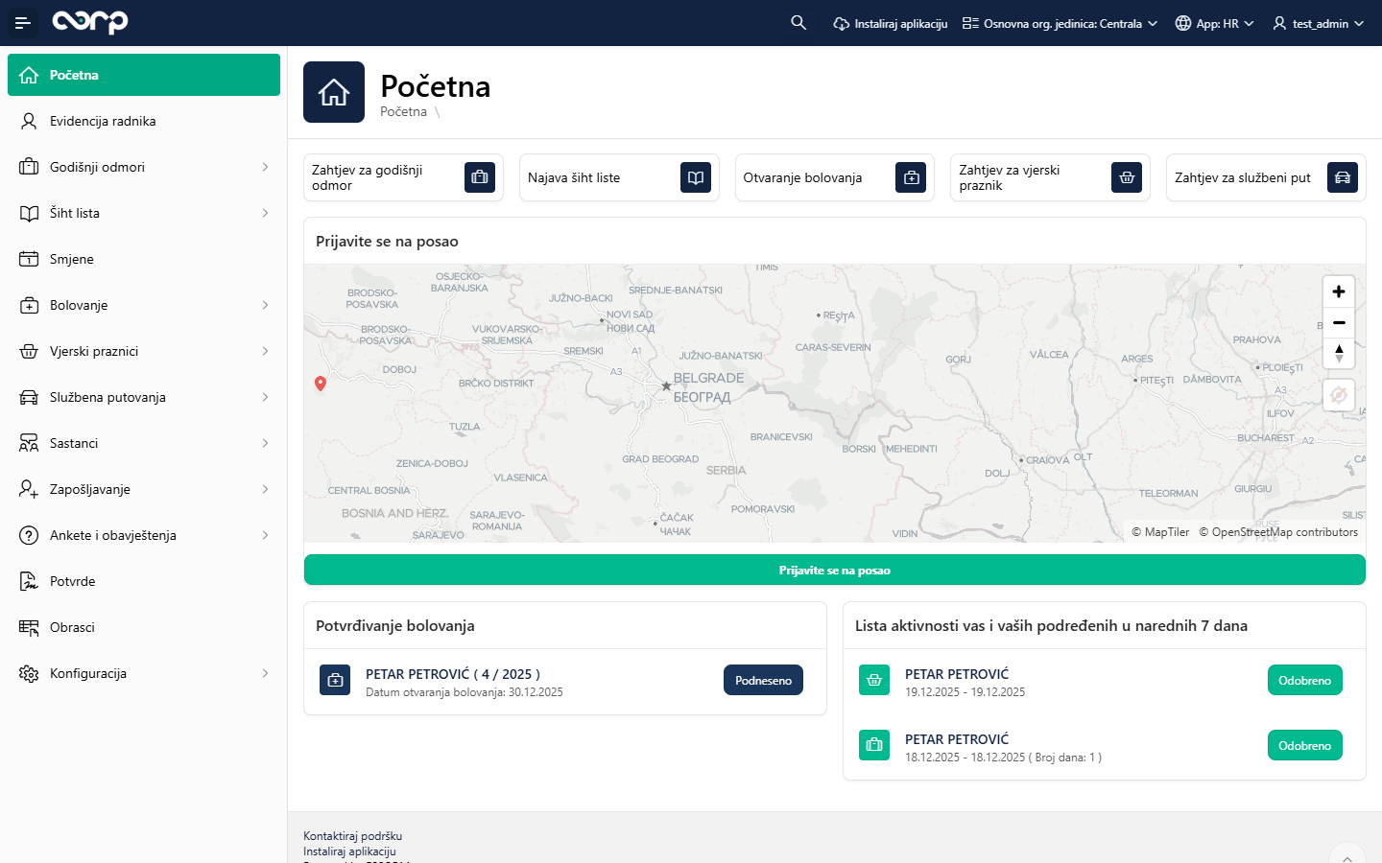Expand the test_admin user menu
1382x863 pixels.
coord(1318,23)
